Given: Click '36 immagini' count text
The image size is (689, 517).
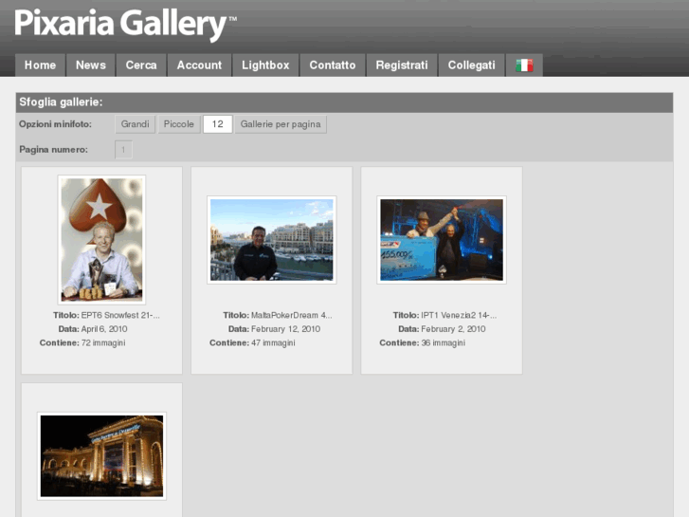Looking at the screenshot, I should (443, 342).
